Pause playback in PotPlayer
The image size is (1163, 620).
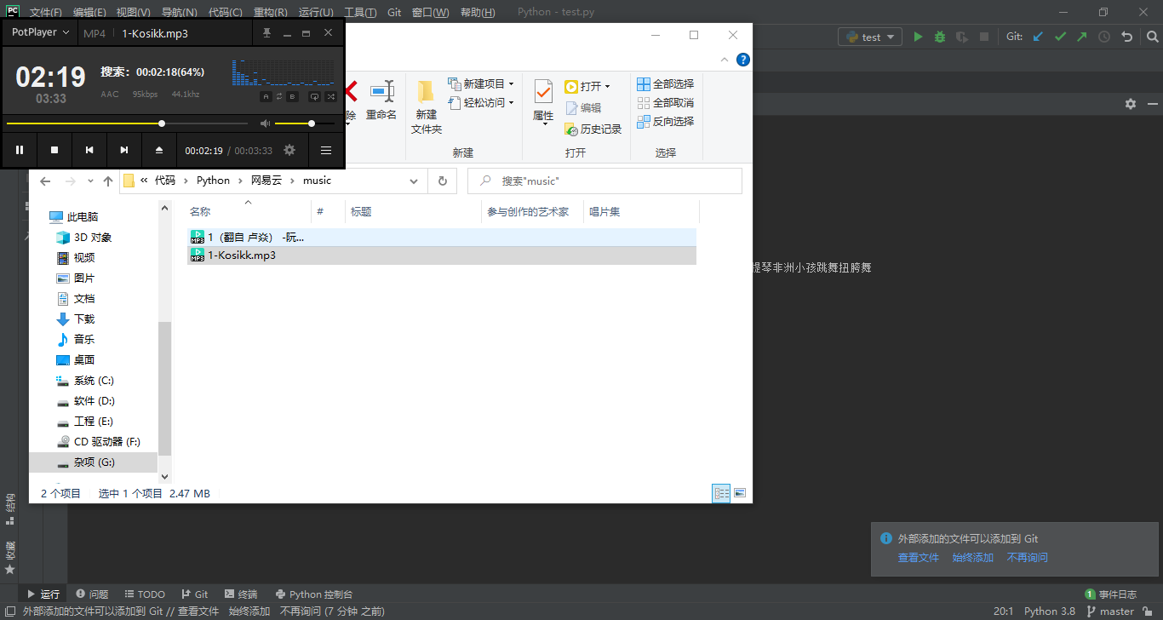point(19,150)
